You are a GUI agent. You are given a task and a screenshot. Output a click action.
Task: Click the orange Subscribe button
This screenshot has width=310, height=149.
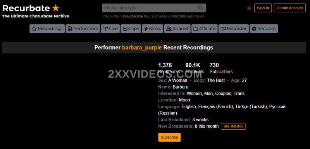click(x=169, y=137)
